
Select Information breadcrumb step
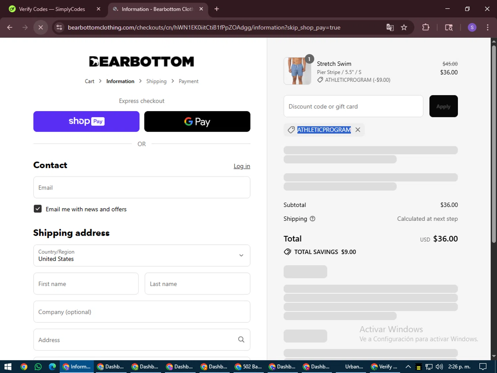pyautogui.click(x=120, y=81)
